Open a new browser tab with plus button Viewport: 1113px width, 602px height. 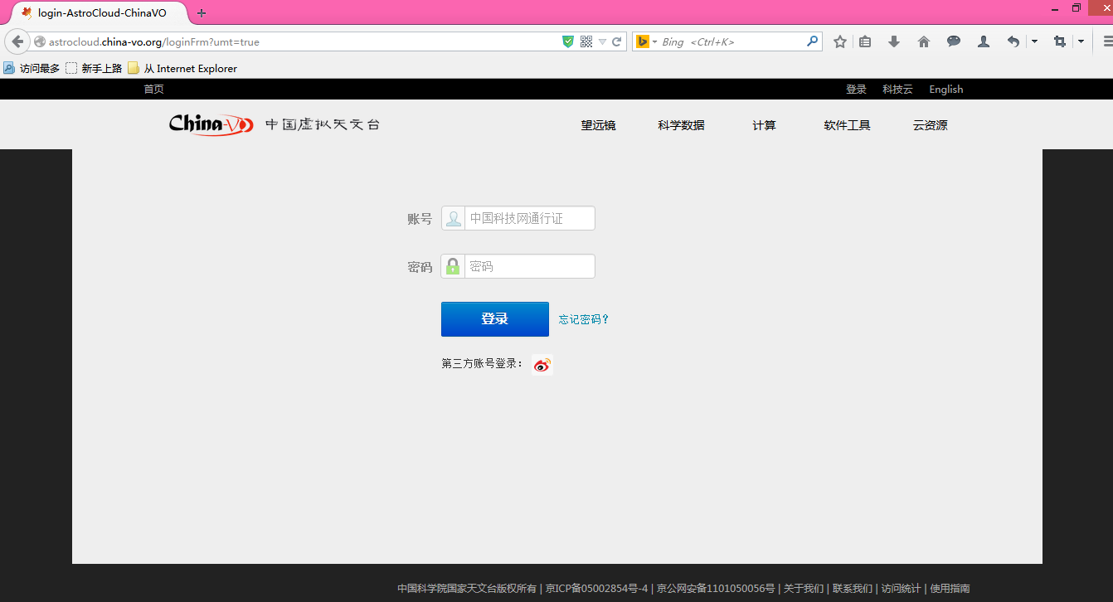coord(202,13)
